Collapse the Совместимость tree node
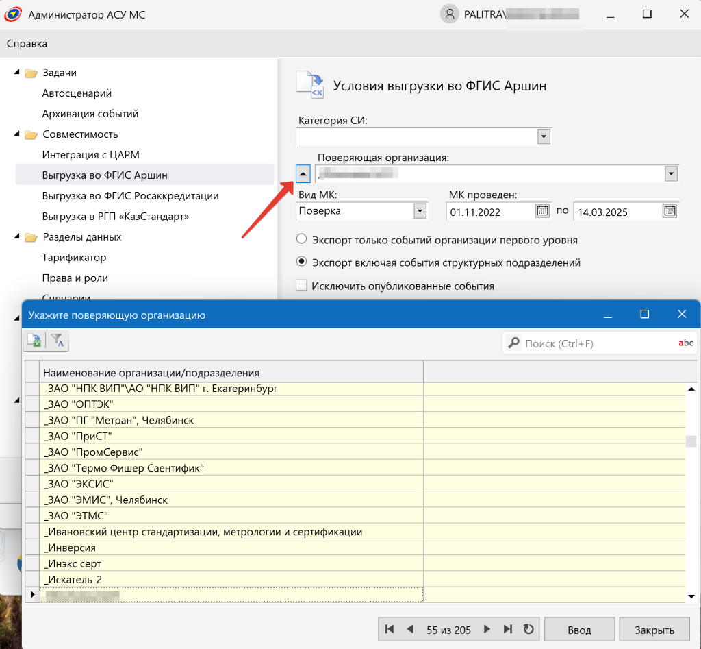The width and height of the screenshot is (701, 649). click(x=17, y=134)
